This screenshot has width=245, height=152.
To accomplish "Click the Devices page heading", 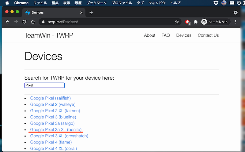I will tap(43, 56).
